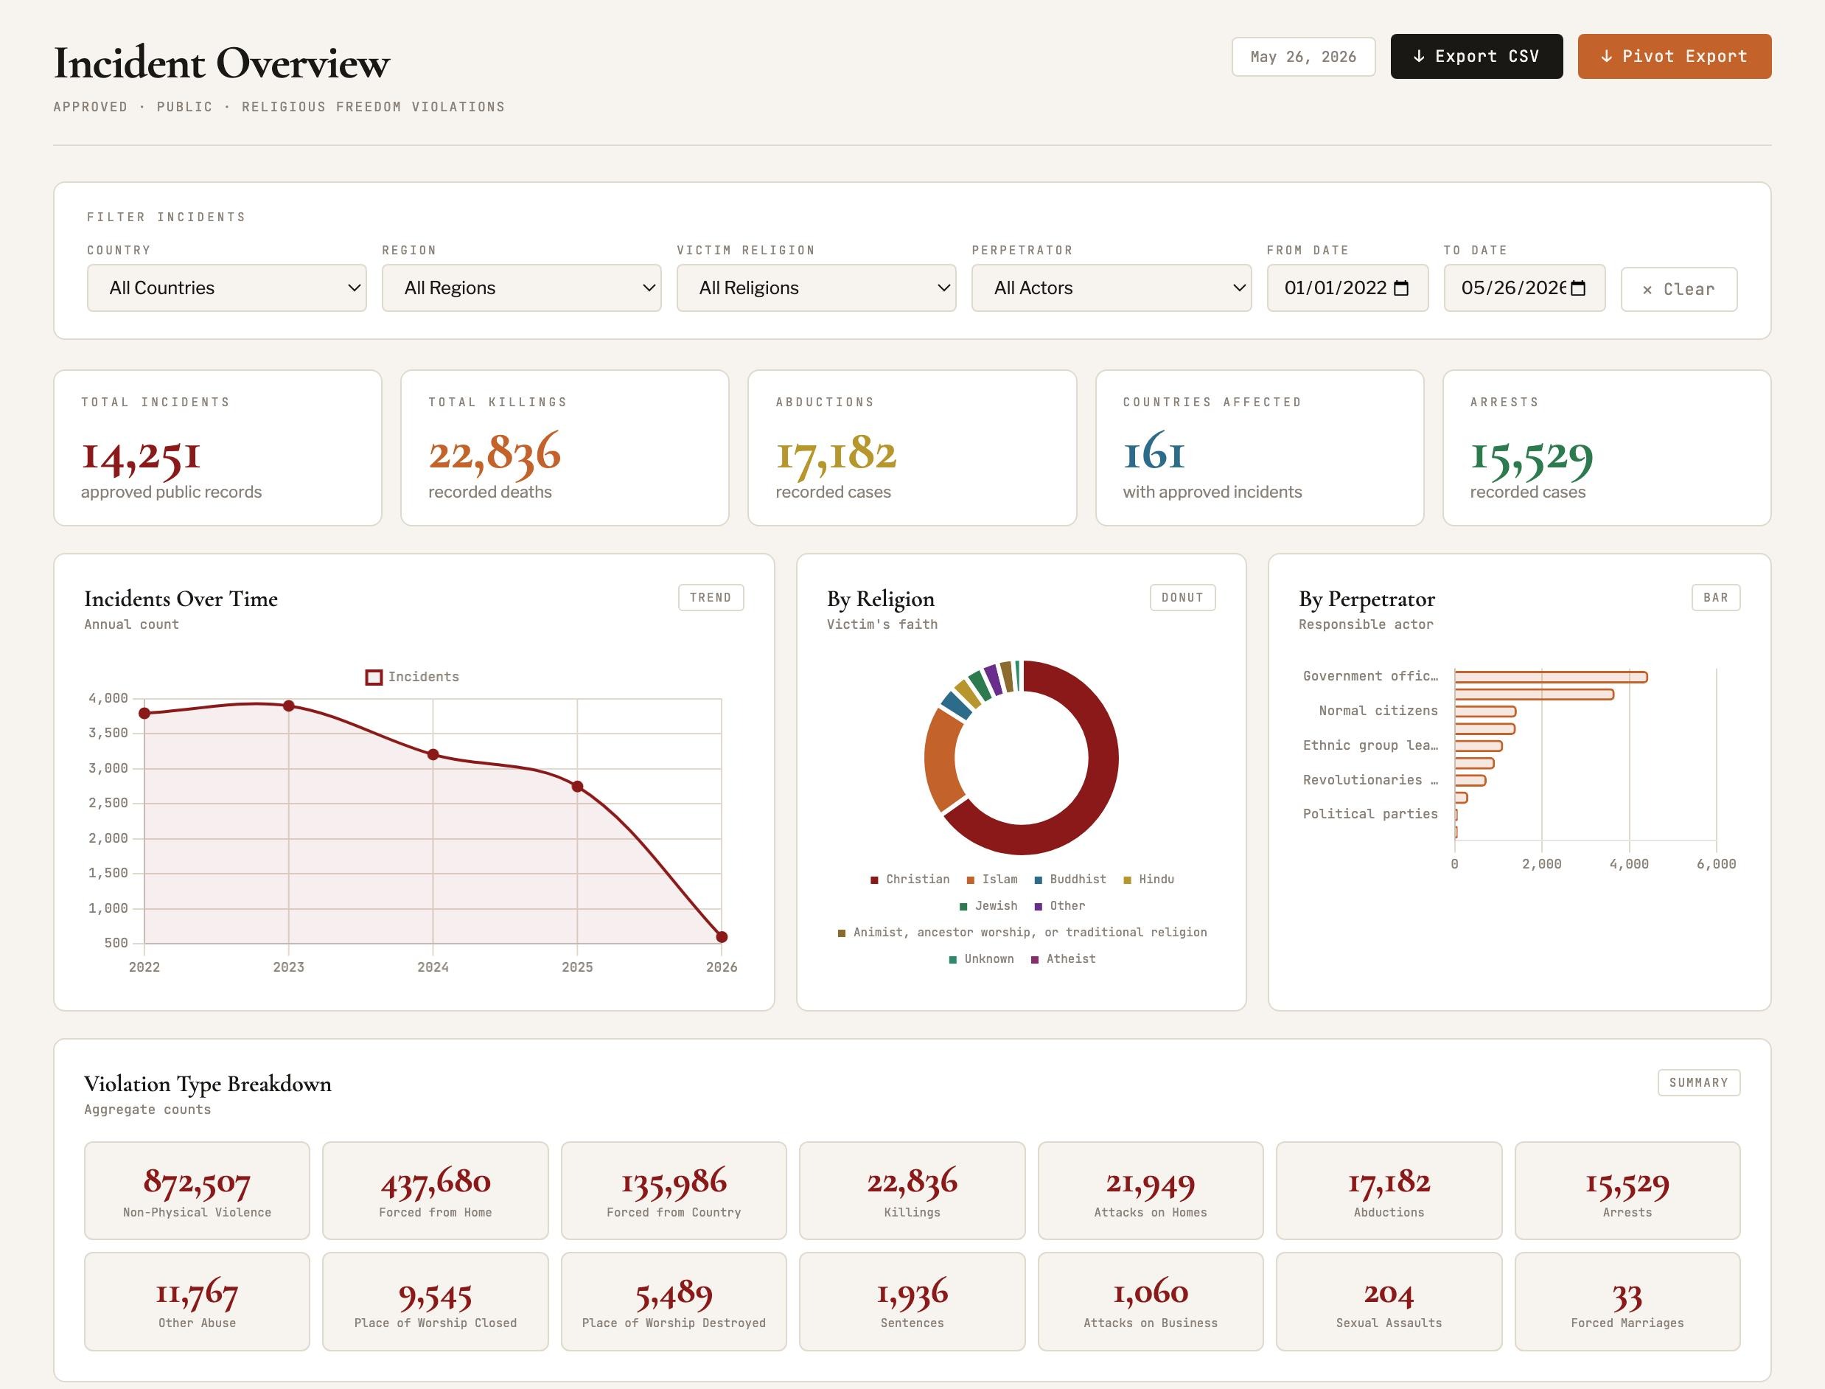Viewport: 1825px width, 1389px height.
Task: Click the × icon in Clear button
Action: pyautogui.click(x=1647, y=289)
